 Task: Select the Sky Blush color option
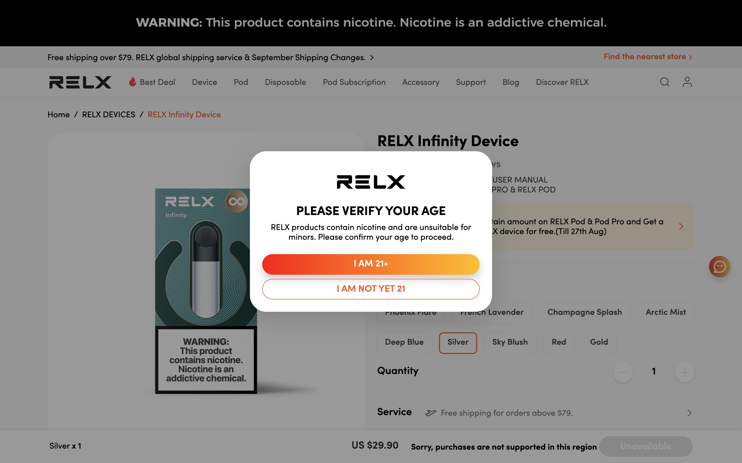(x=510, y=343)
